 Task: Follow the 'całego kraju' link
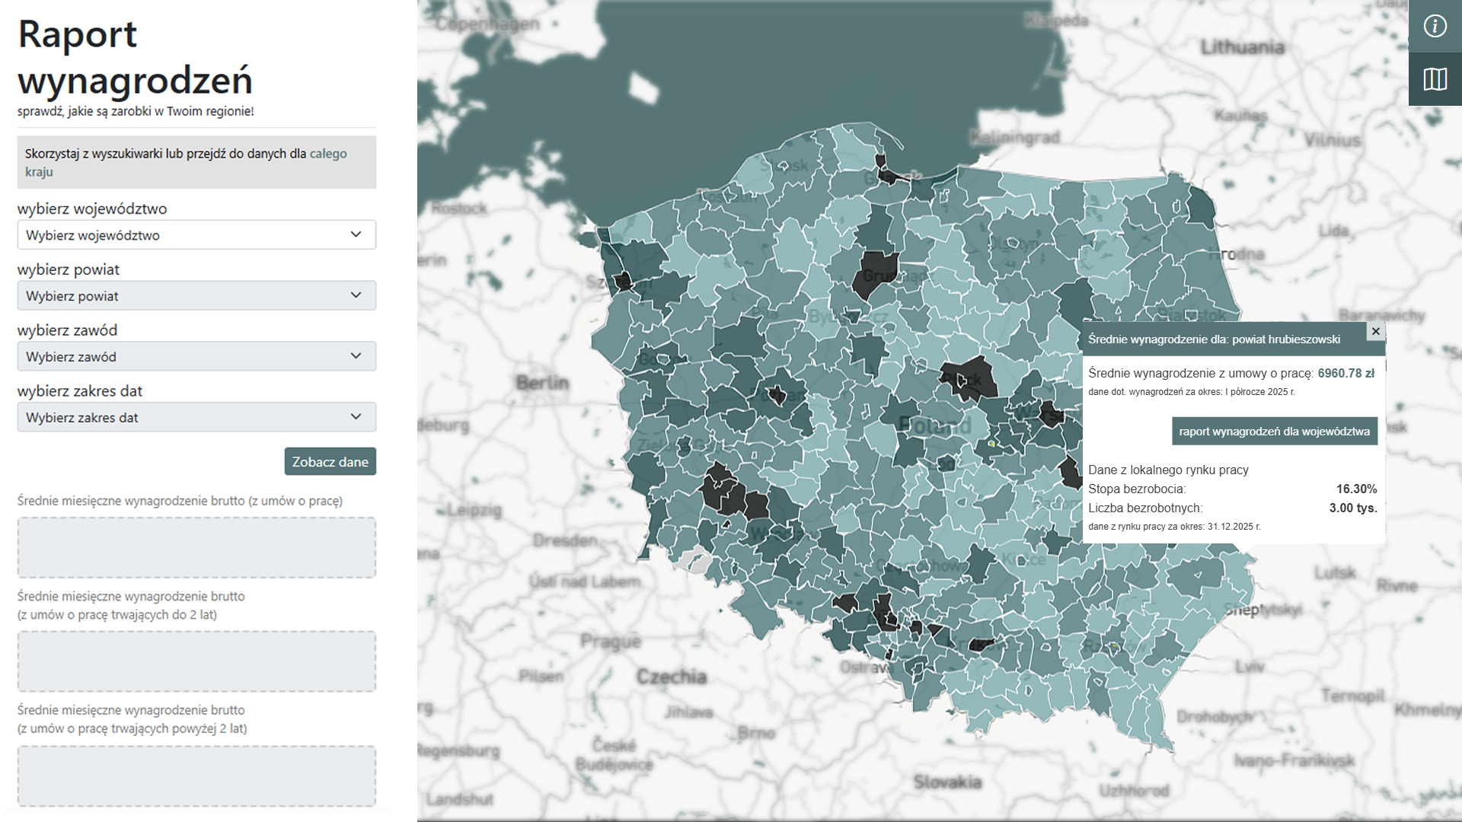click(x=327, y=154)
